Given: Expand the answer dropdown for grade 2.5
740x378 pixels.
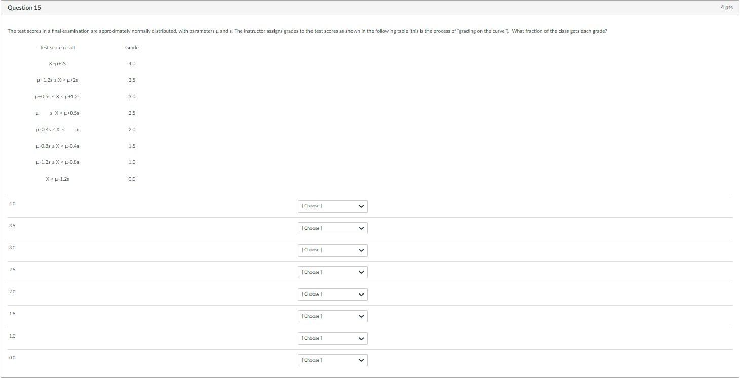Looking at the screenshot, I should point(332,272).
